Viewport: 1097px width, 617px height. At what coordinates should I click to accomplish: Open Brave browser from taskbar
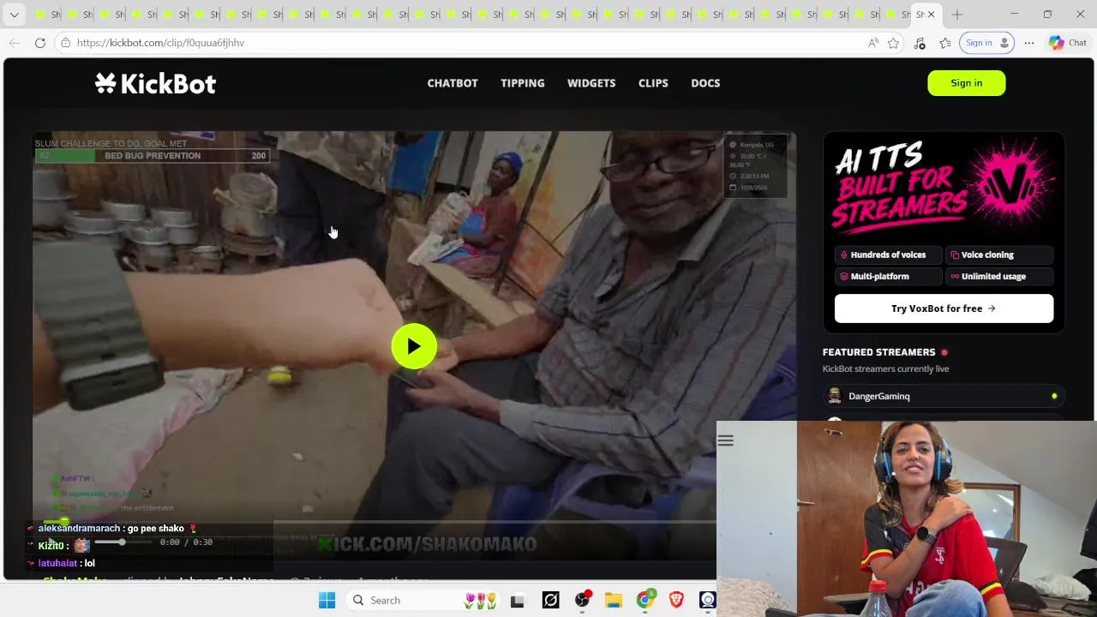676,600
